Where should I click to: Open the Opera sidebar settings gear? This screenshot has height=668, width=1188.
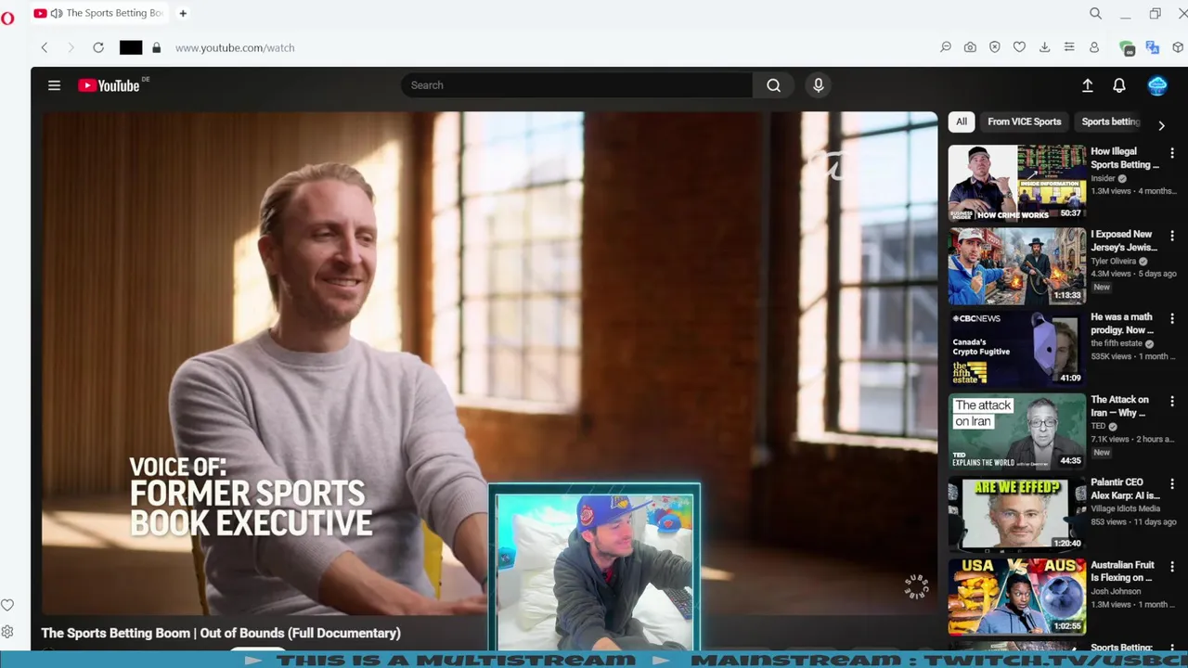click(x=7, y=632)
